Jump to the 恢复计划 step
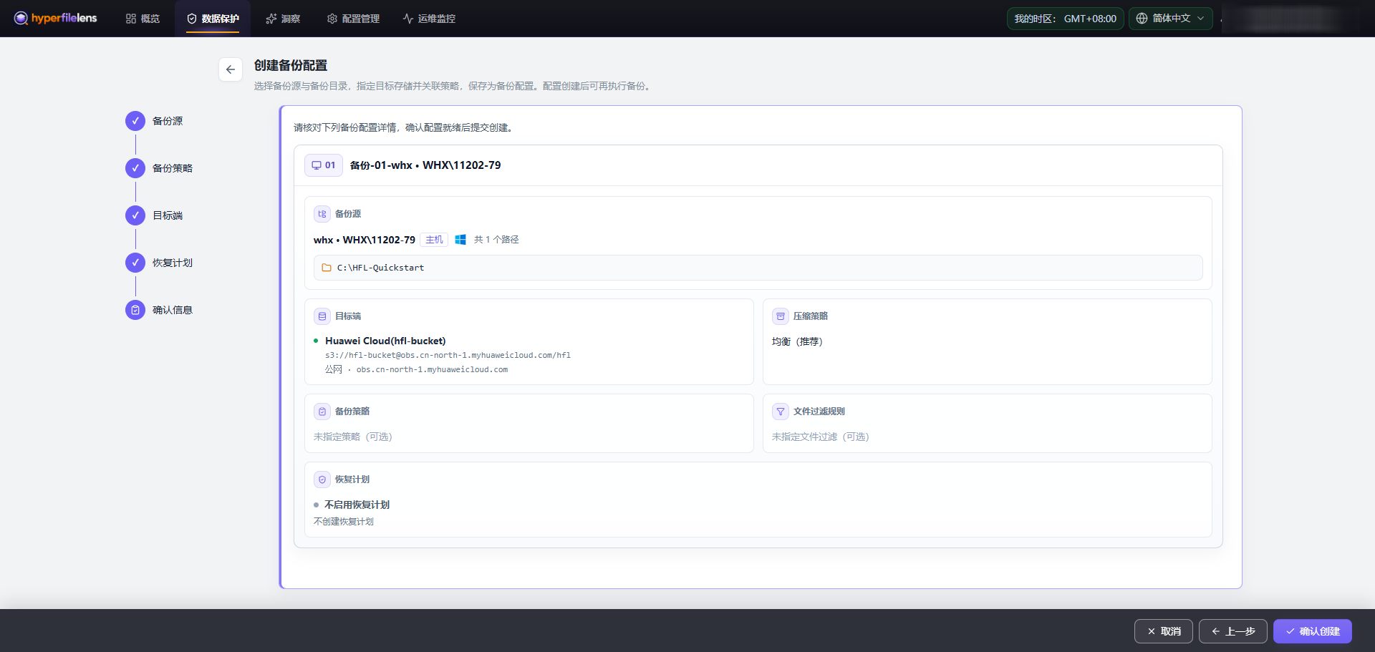Image resolution: width=1375 pixels, height=652 pixels. [x=159, y=263]
